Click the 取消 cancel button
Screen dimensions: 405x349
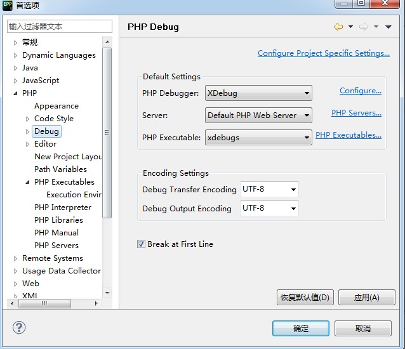363,328
